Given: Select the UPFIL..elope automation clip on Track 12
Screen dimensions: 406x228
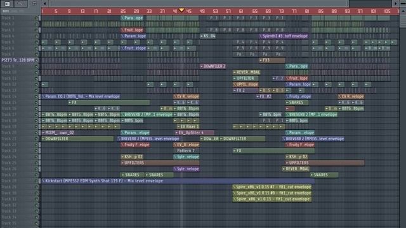Looking at the screenshot, I should (x=246, y=84).
